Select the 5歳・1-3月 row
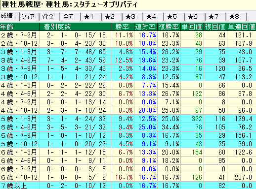 point(128,119)
